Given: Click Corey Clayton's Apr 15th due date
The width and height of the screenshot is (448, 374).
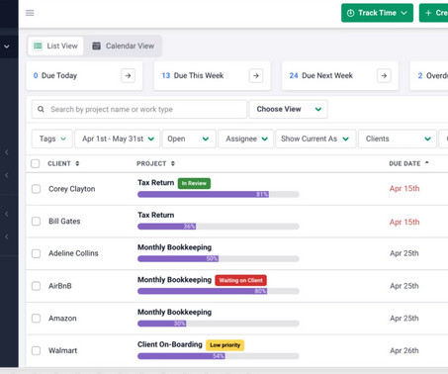Looking at the screenshot, I should tap(404, 189).
